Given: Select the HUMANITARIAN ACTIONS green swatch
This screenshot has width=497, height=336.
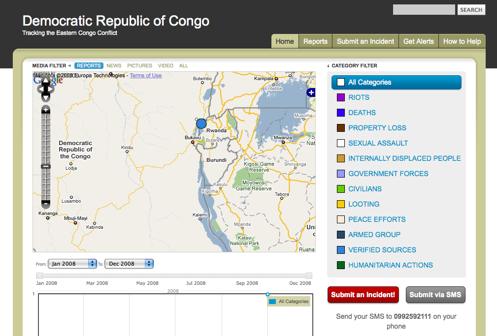Looking at the screenshot, I should pyautogui.click(x=341, y=265).
